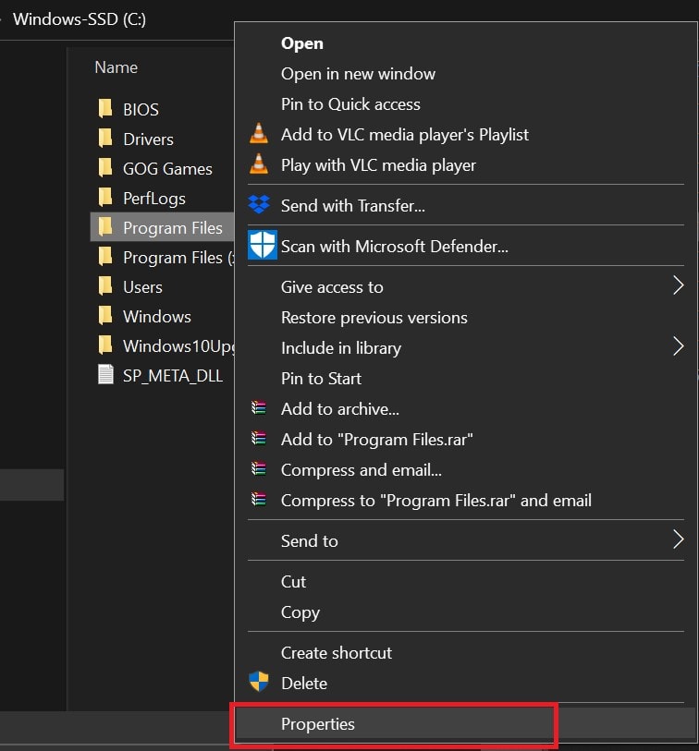The image size is (699, 751).
Task: Select the Windows folder name
Action: [x=157, y=317]
